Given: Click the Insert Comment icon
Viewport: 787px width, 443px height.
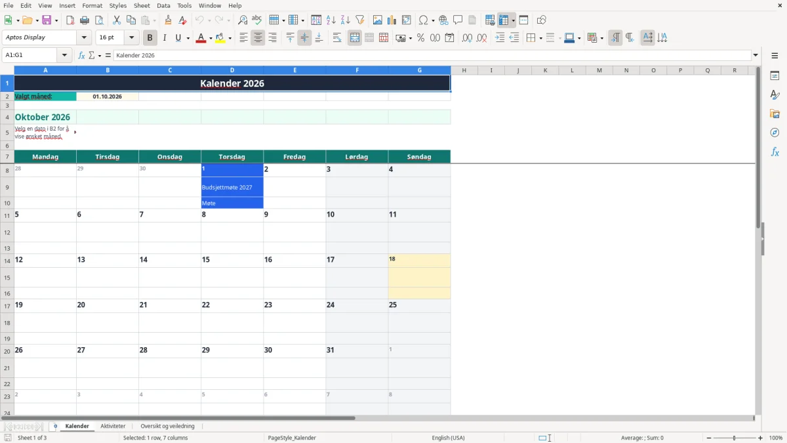Looking at the screenshot, I should [458, 20].
